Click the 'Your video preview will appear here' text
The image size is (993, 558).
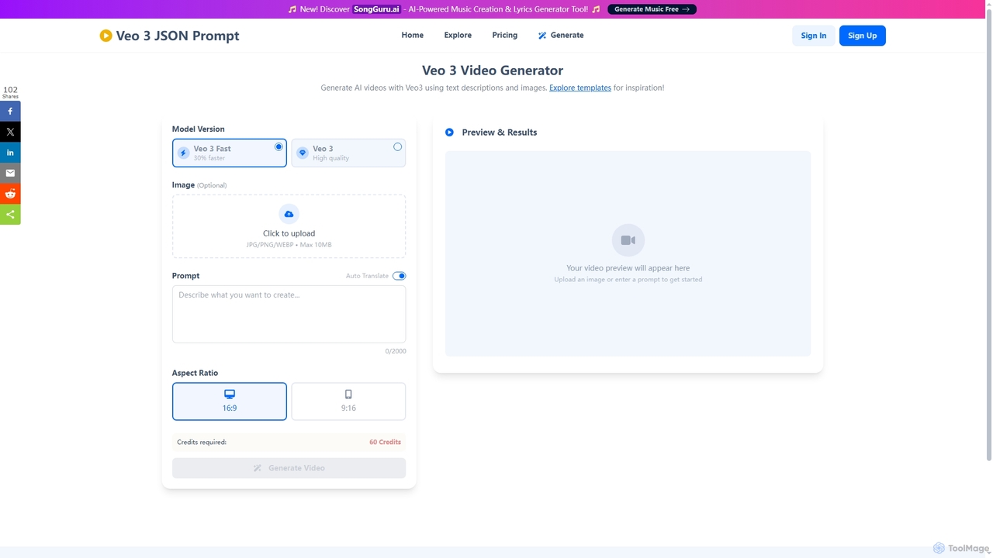(x=628, y=268)
